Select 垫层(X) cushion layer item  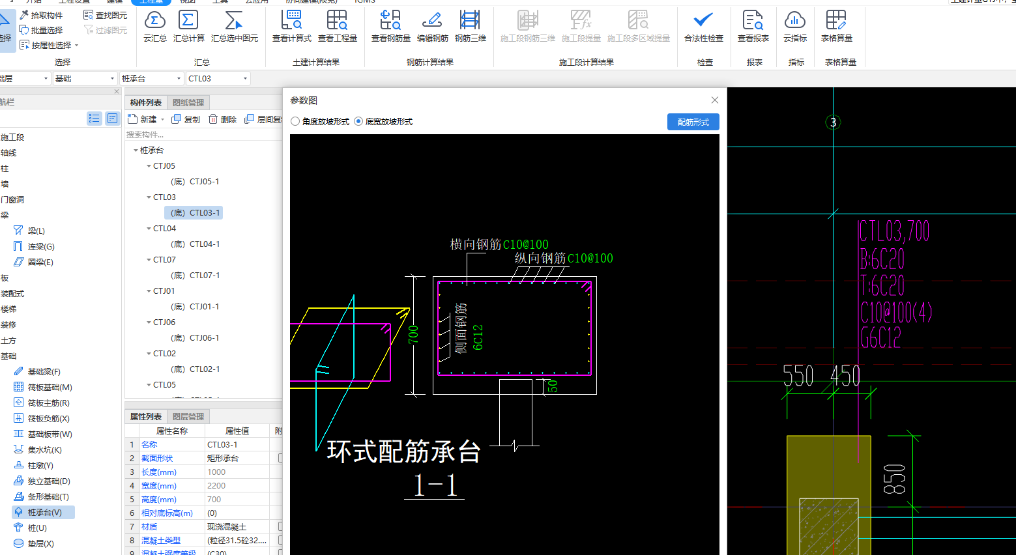coord(33,543)
